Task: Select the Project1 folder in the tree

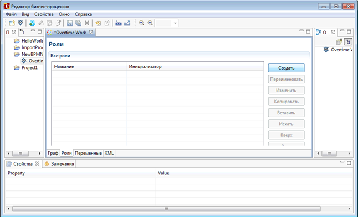Action: [x=25, y=67]
